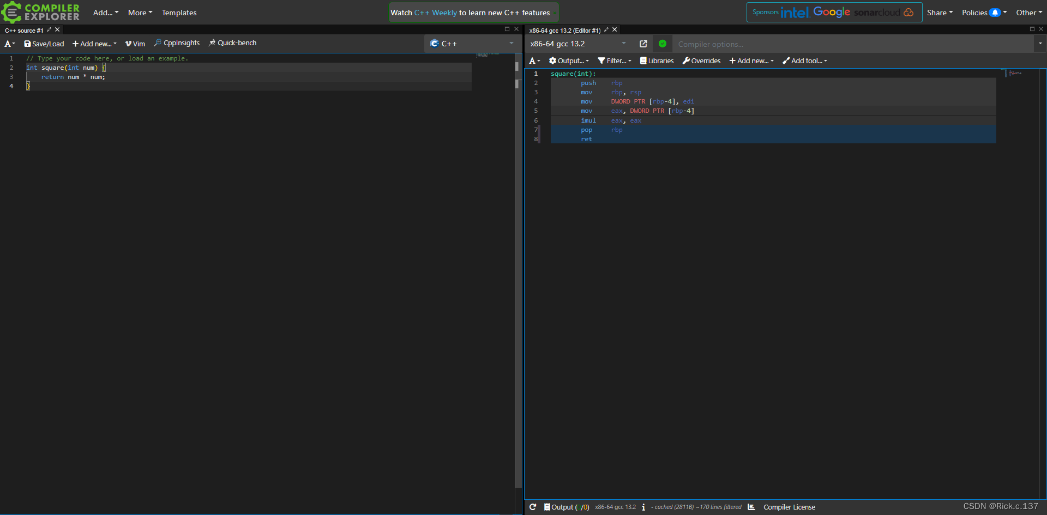
Task: Select the Vim mode icon in source toolbar
Action: [135, 43]
